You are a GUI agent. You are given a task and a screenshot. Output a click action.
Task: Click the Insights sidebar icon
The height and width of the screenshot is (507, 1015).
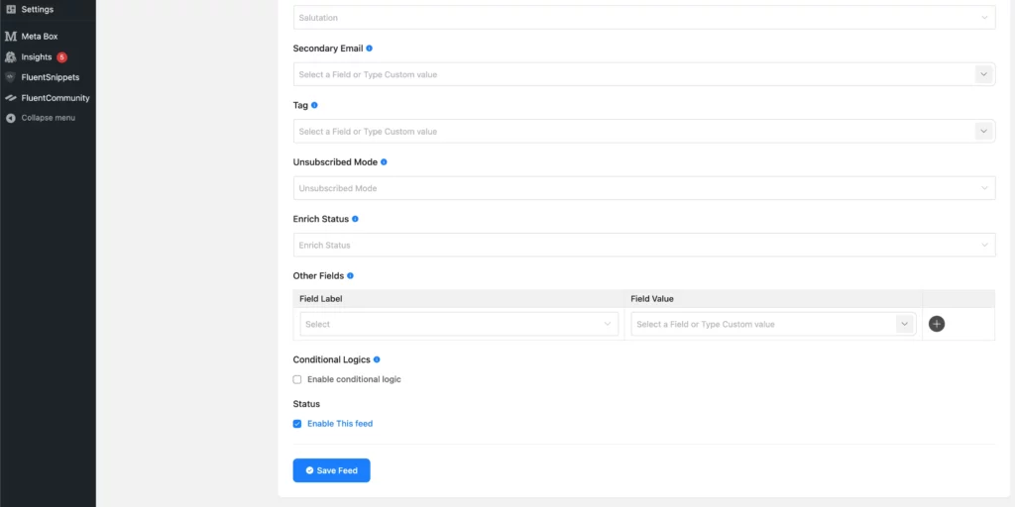pyautogui.click(x=10, y=56)
